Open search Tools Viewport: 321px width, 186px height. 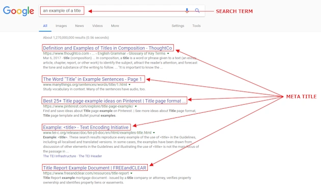click(196, 26)
